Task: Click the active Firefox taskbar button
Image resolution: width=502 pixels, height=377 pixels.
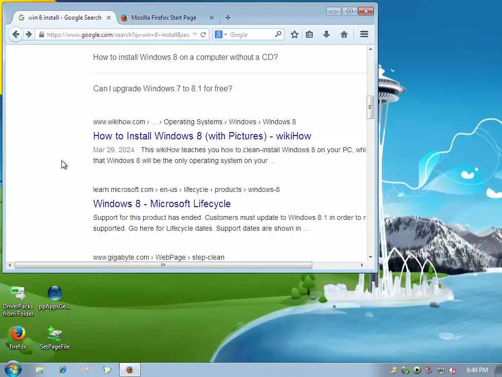Action: pos(129,370)
